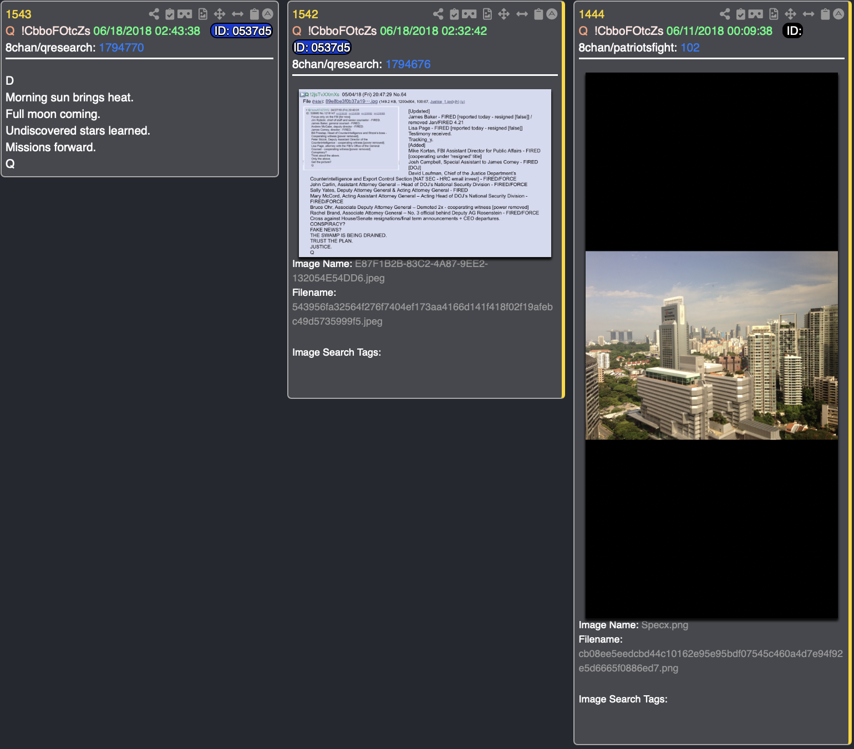This screenshot has height=749, width=854.
Task: Click share icon on post 1543
Action: (x=154, y=14)
